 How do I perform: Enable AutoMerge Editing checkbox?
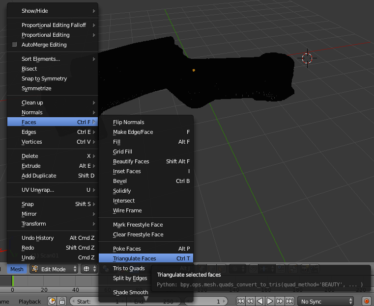(15, 45)
